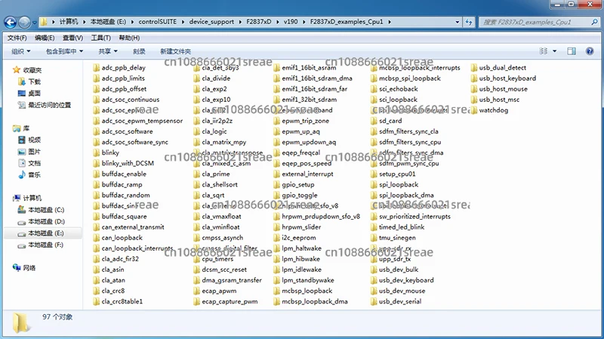Viewport: 604px width, 339px height.
Task: Click F2837xD in the address path
Action: [x=259, y=22]
